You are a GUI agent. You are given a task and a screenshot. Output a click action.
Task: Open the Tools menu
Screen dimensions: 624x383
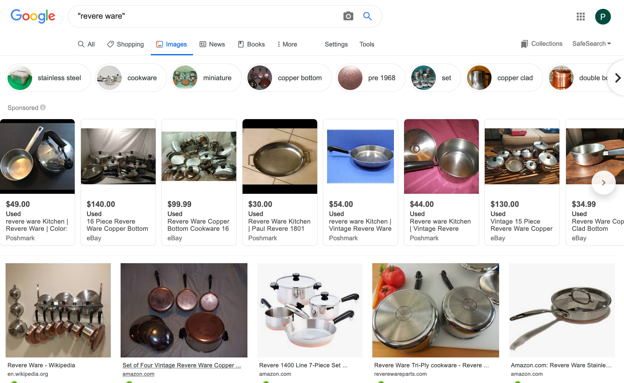(x=366, y=44)
